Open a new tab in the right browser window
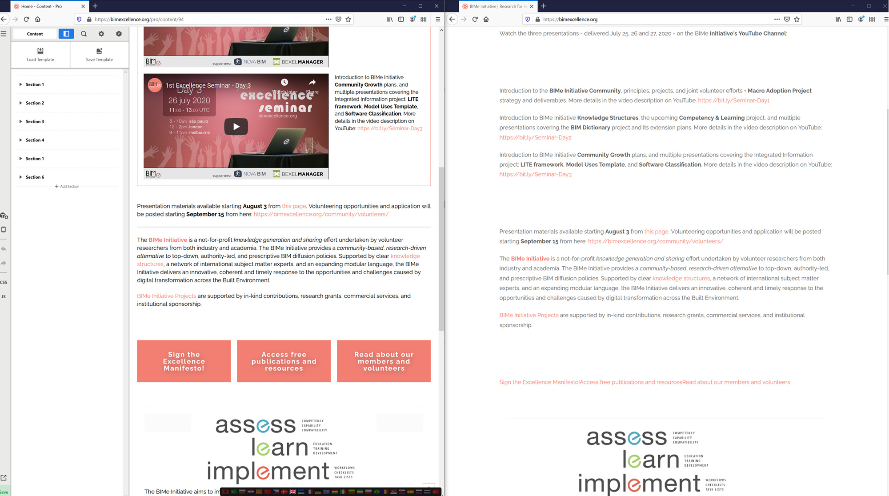 [x=544, y=6]
